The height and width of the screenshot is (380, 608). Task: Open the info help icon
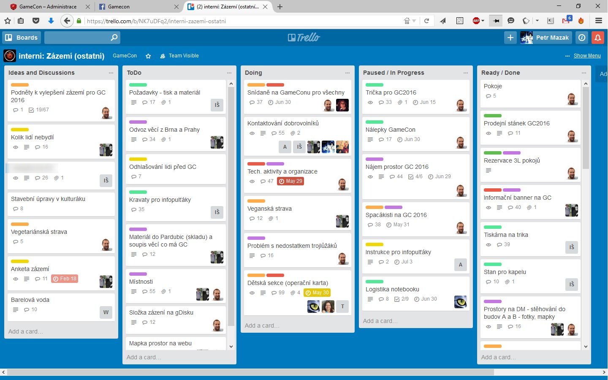582,38
